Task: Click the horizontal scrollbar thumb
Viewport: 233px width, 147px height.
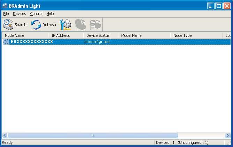Action: [93, 135]
